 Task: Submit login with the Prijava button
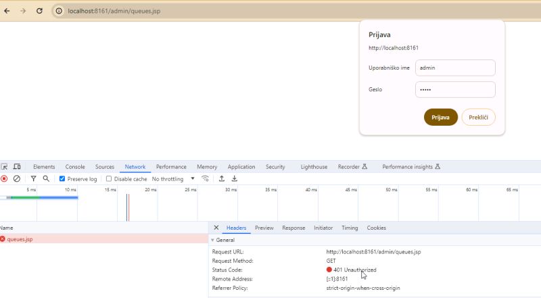pyautogui.click(x=441, y=118)
